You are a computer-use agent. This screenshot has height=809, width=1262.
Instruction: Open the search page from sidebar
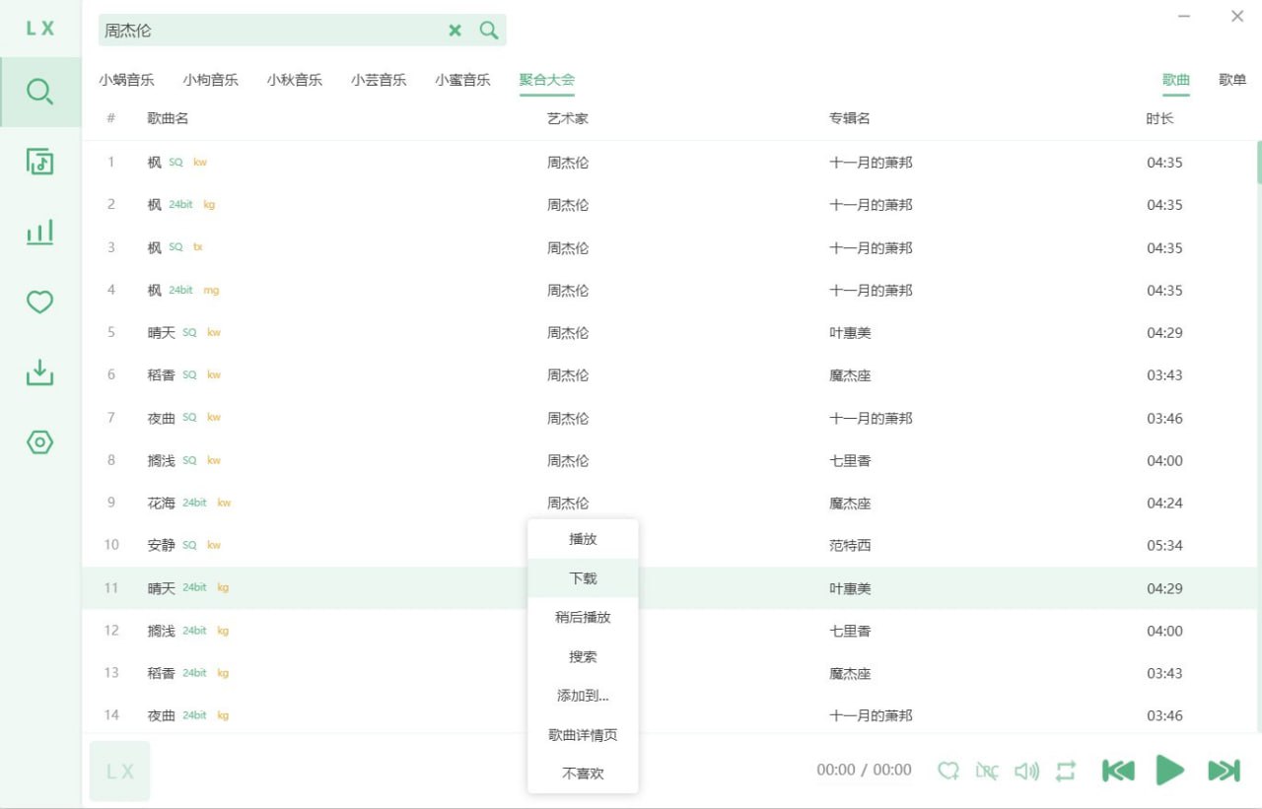(39, 92)
